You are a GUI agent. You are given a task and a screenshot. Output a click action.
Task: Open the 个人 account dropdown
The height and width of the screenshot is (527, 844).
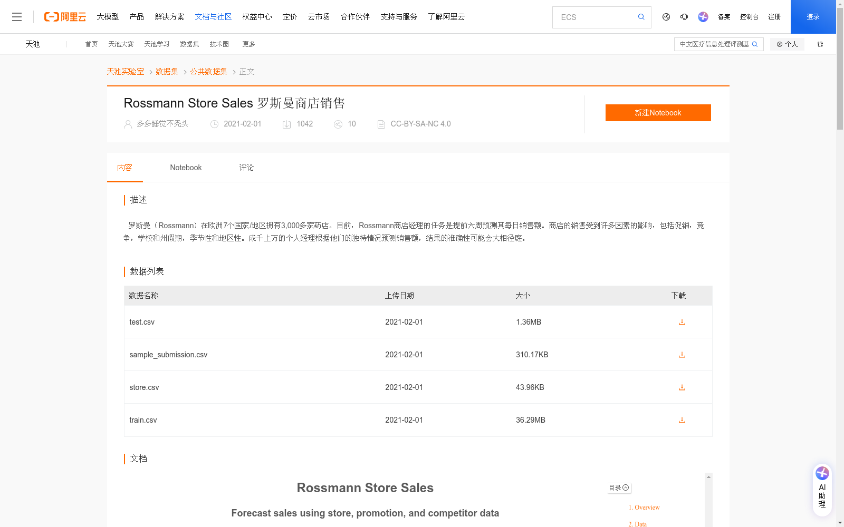click(x=787, y=44)
